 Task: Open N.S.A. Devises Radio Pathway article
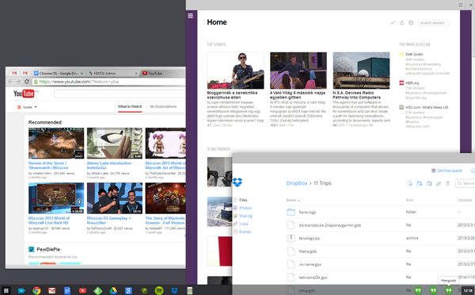(x=356, y=95)
